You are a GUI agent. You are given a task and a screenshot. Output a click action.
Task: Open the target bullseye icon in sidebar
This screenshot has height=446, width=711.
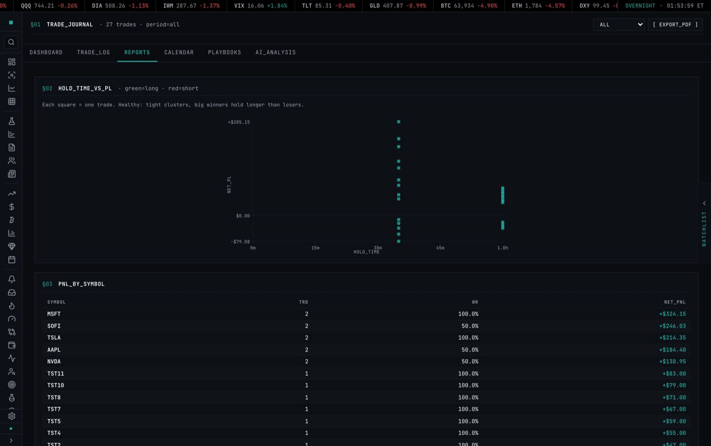12,385
